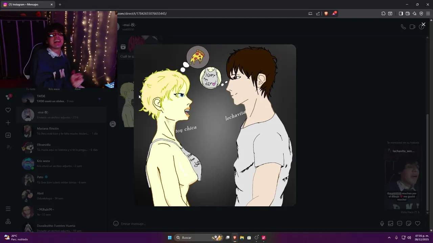This screenshot has width=433, height=243.
Task: Open the -mai- conversation in the list
Action: (x=62, y=115)
